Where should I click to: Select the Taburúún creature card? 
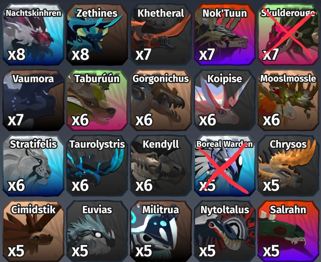(x=97, y=100)
